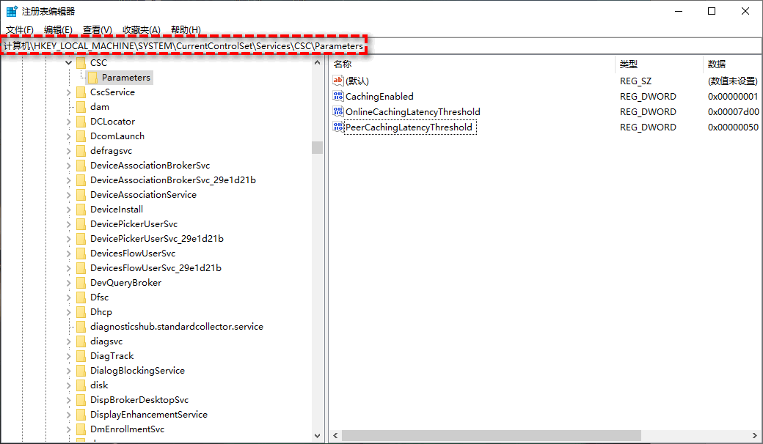Expand the DcomLaunch tree node
The height and width of the screenshot is (444, 763).
[69, 136]
